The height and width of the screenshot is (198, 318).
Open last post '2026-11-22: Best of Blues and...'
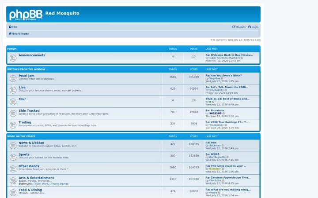227,99
